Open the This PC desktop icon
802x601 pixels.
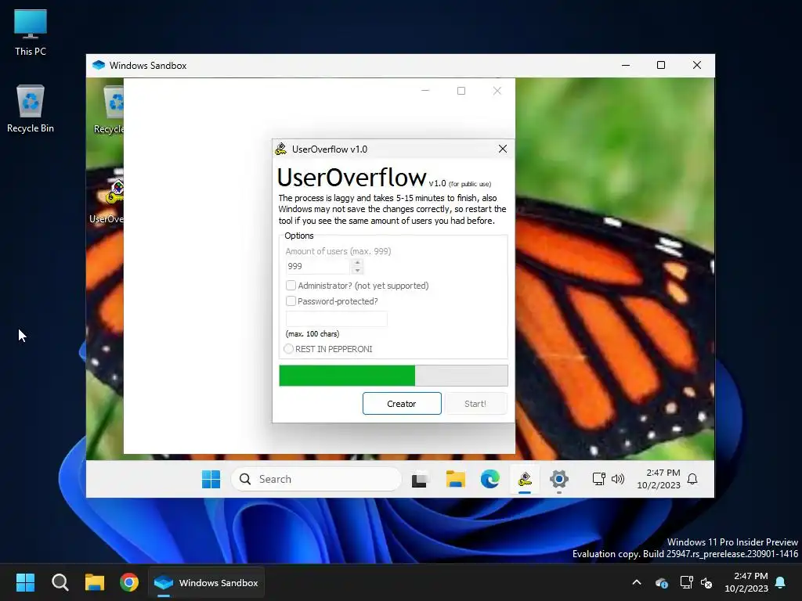tap(31, 32)
